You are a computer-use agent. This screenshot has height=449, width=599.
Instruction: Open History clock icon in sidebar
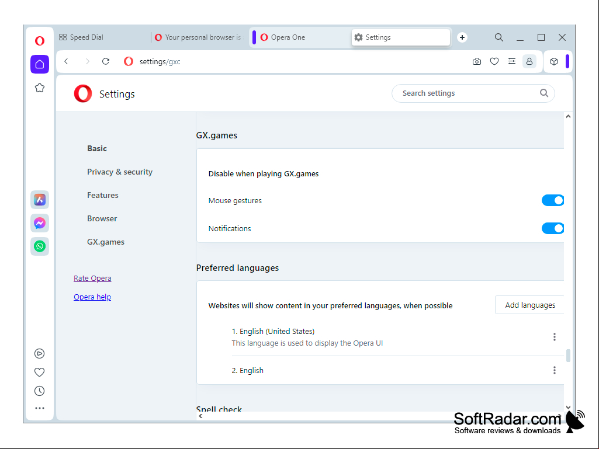click(39, 391)
